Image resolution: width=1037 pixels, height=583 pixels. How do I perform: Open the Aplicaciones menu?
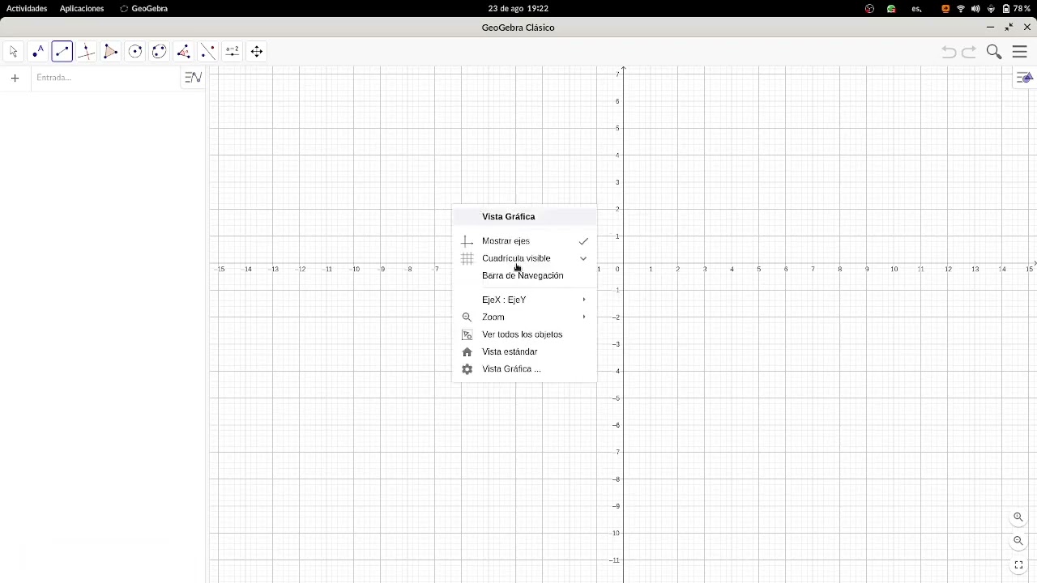pyautogui.click(x=82, y=9)
